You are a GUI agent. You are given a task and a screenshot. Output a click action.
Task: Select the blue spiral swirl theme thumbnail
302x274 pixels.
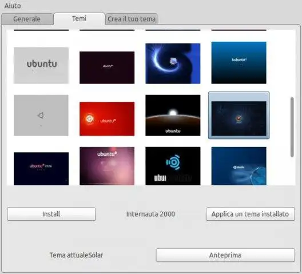pos(173,63)
